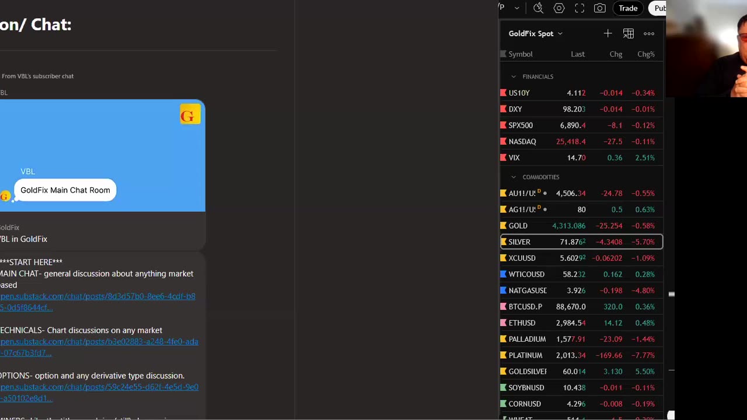Image resolution: width=747 pixels, height=420 pixels.
Task: Click the yellow flag beside GOLD
Action: pos(503,226)
